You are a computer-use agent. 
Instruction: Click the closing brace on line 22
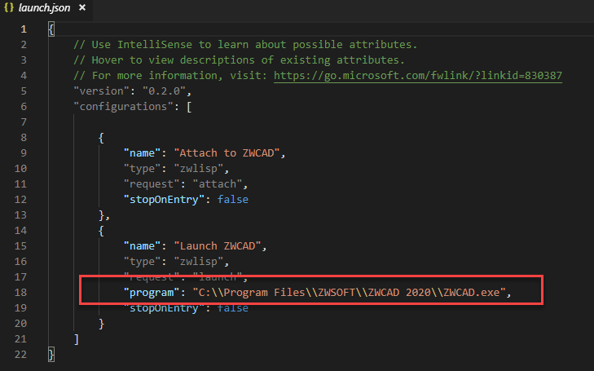pos(51,355)
